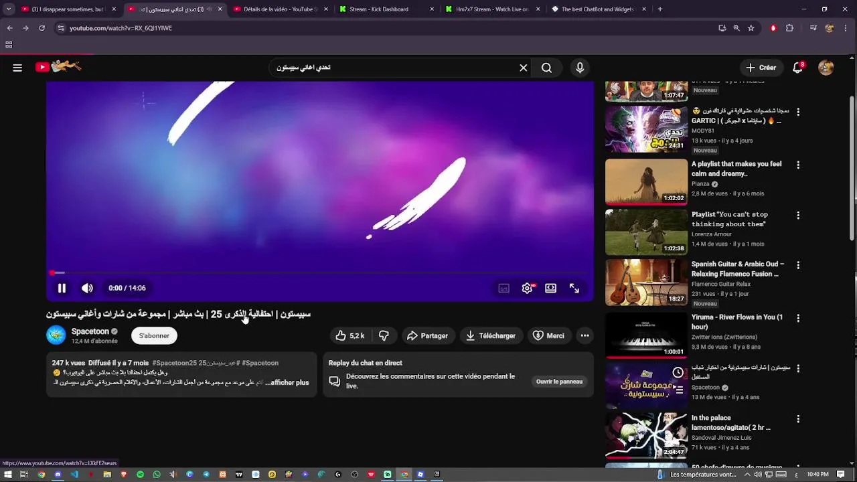Switch to Hm7x7 Stream tab

click(x=493, y=9)
